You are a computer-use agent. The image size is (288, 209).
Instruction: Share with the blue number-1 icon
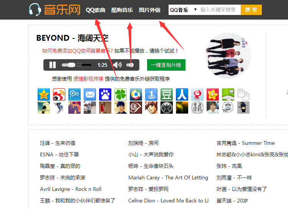151,95
